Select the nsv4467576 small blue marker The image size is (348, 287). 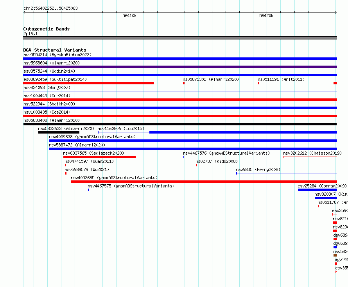[184, 157]
